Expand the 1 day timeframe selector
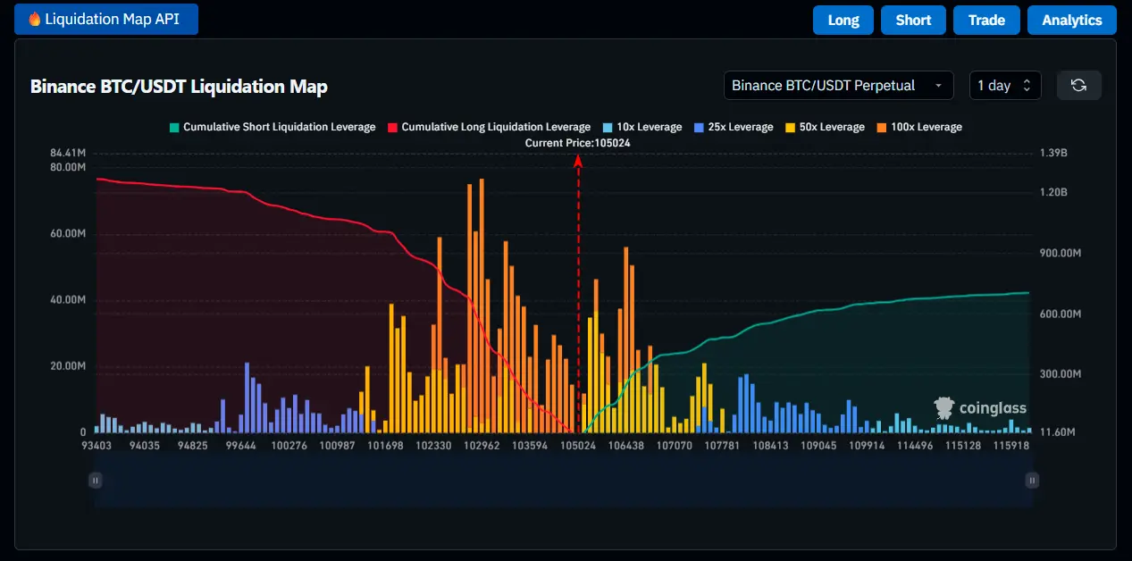Screen dimensions: 1132x561 point(1004,86)
